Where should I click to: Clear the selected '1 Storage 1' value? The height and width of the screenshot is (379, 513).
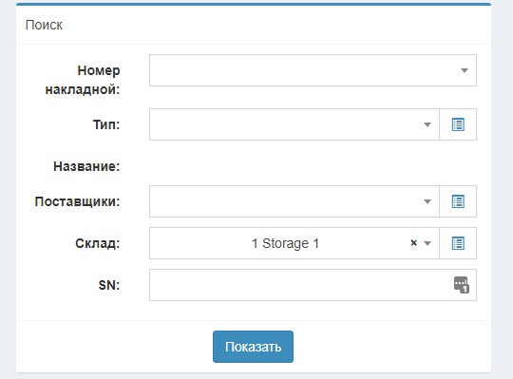coord(413,243)
